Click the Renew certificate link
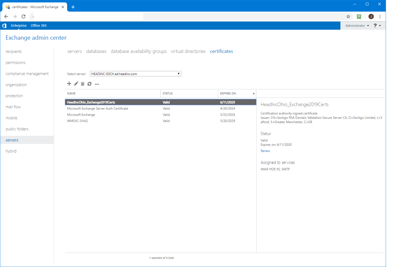The height and width of the screenshot is (267, 414). coord(265,151)
